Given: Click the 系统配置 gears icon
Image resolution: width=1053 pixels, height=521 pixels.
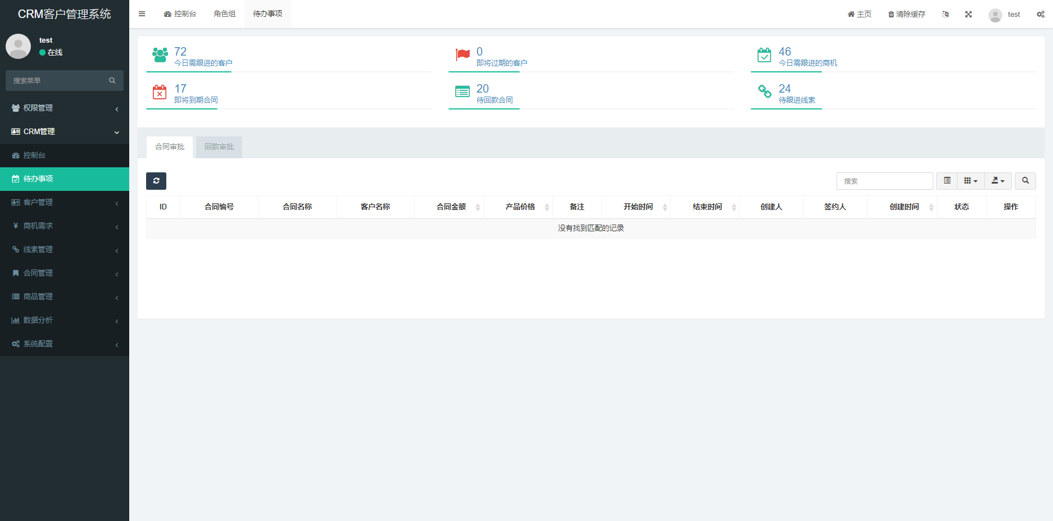Looking at the screenshot, I should point(16,344).
